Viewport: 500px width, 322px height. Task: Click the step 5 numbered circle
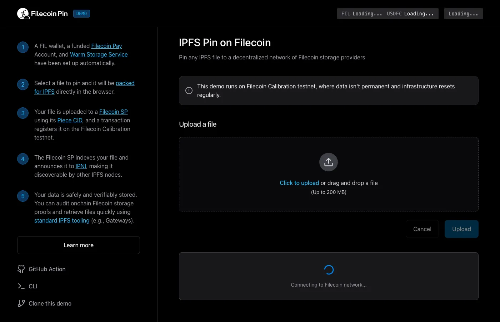coord(22,196)
